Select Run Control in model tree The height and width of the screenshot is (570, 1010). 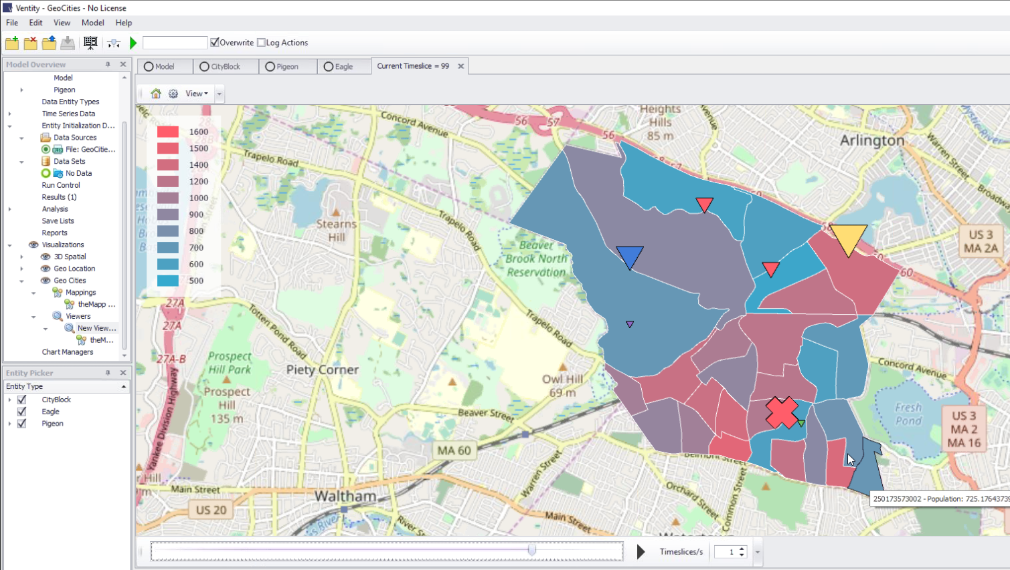tap(61, 185)
